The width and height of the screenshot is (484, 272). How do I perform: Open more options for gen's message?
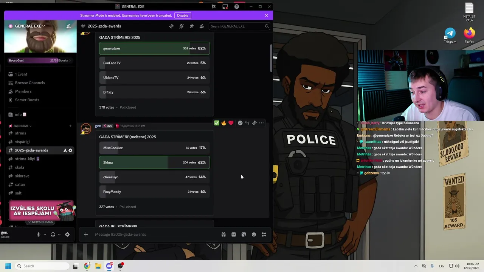pos(261,123)
